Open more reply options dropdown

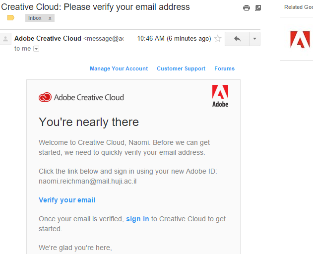tap(254, 39)
